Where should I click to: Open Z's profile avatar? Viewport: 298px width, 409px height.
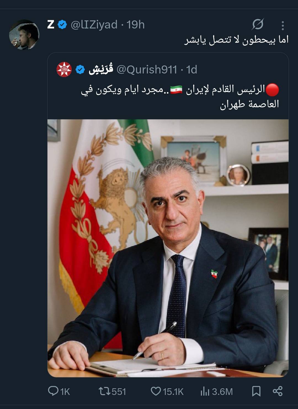coord(24,35)
